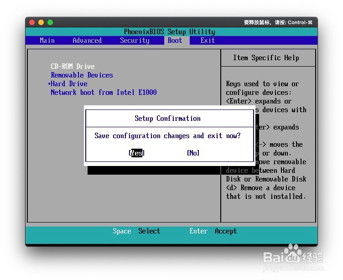Click the PhoenixBIOS Setup Utility title
The width and height of the screenshot is (343, 280).
(x=170, y=32)
